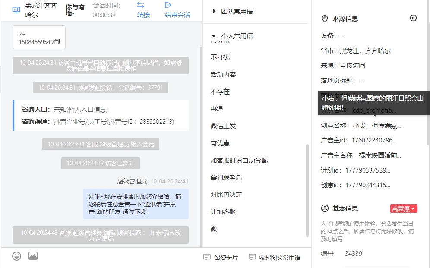Viewport: 430px width, 268px height.
Task: Click the 转接 transfer link
Action: tap(143, 15)
